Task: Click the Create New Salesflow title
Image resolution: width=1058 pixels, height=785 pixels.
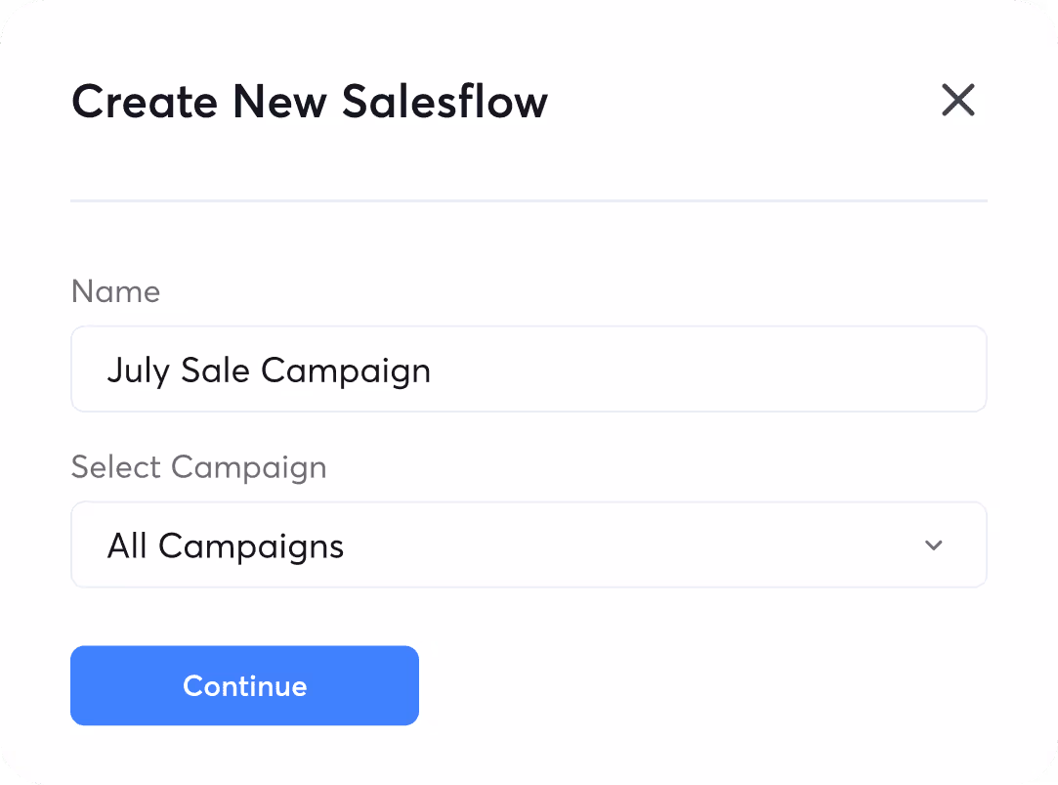Action: pos(310,102)
